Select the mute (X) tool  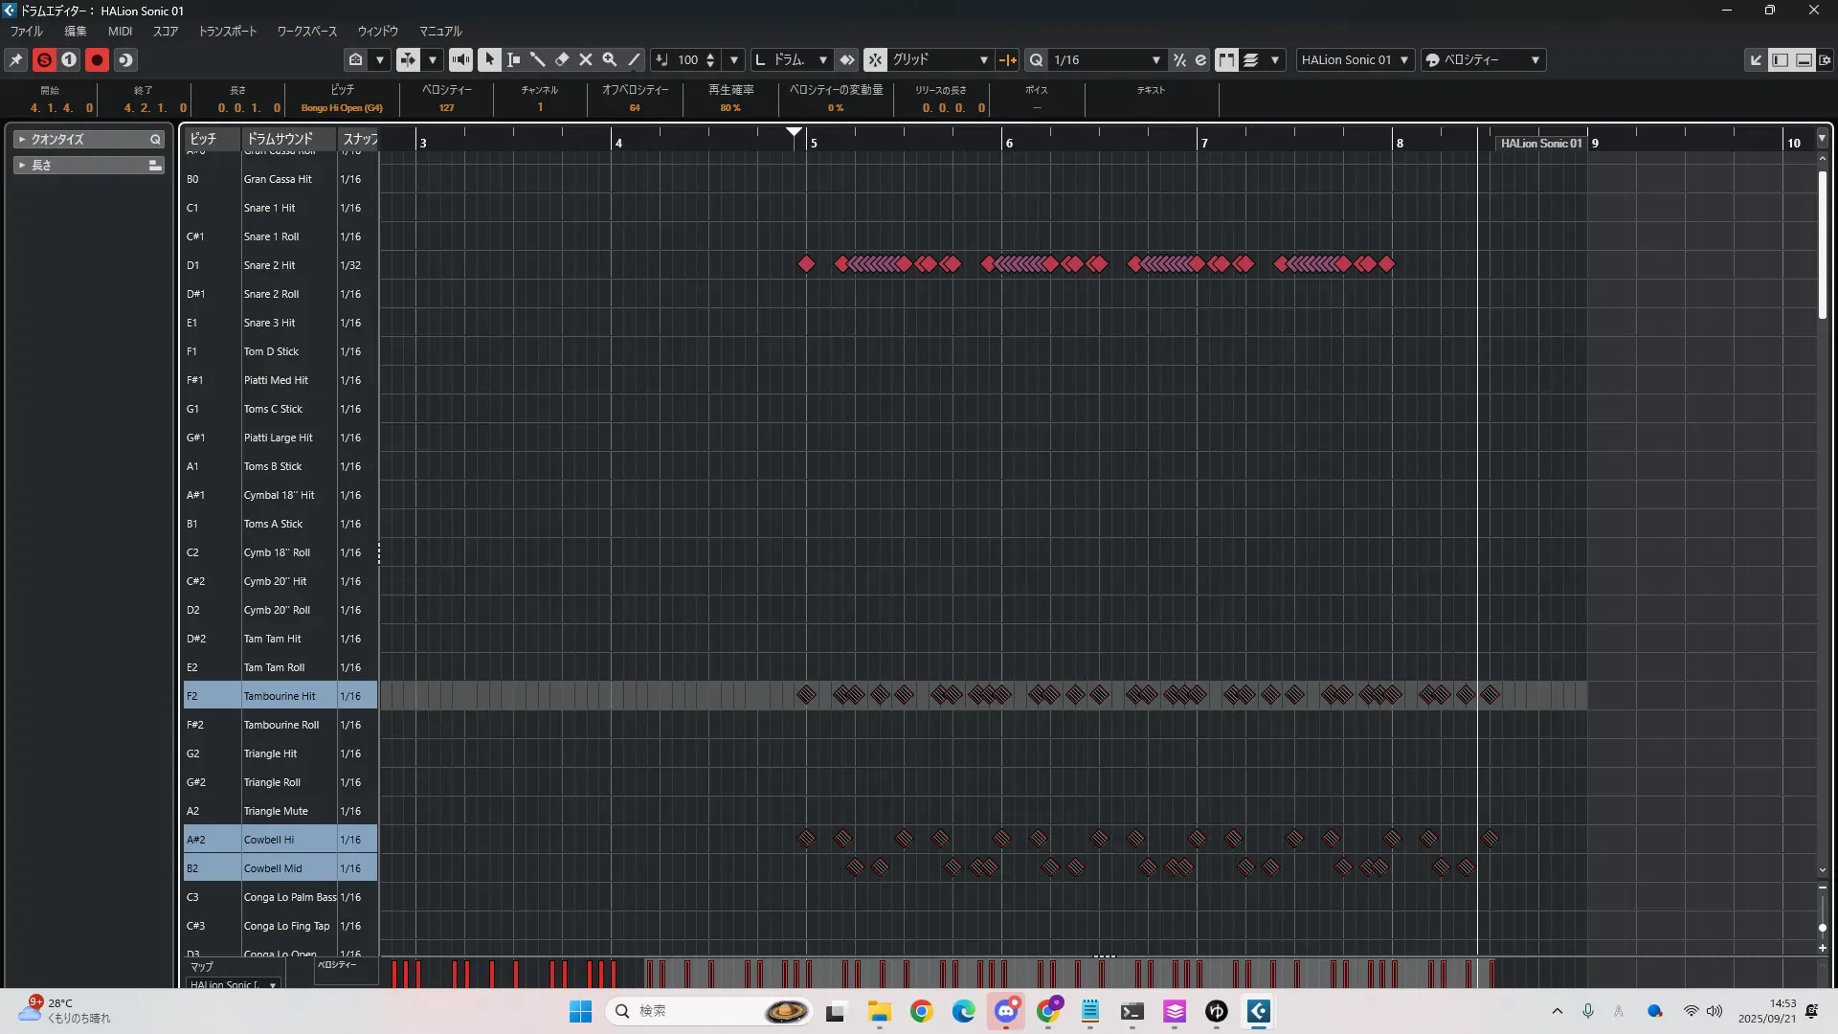[x=586, y=59]
